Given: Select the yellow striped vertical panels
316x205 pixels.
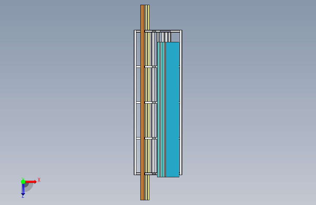Looking at the screenshot, I should point(147,102).
